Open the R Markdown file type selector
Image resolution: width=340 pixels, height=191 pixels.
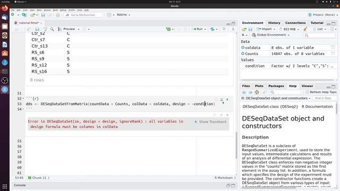pos(225,178)
